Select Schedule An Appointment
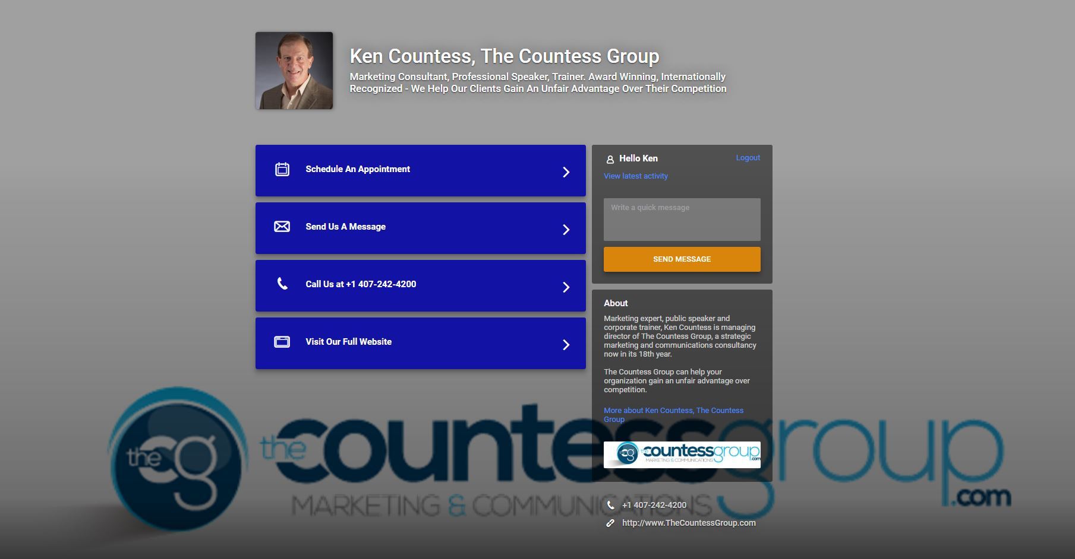The height and width of the screenshot is (559, 1075). click(421, 170)
